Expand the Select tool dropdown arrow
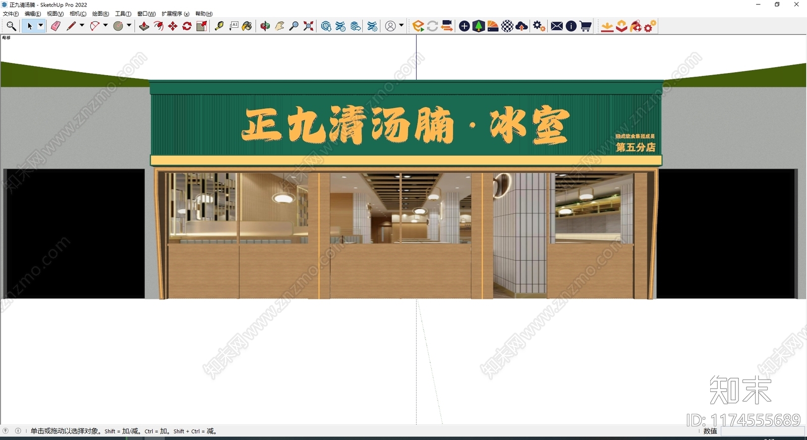 [41, 26]
